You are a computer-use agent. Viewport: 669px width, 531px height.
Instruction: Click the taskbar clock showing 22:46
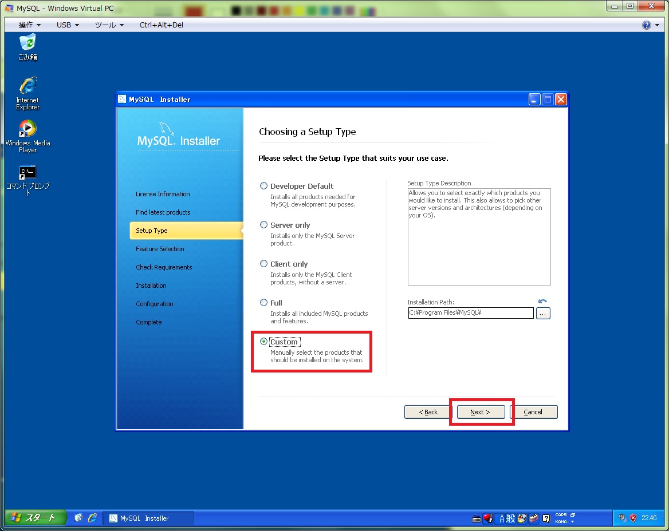tap(649, 518)
